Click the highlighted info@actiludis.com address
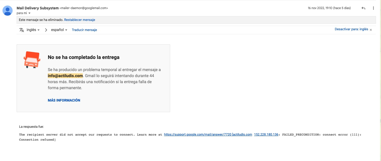 click(65, 76)
